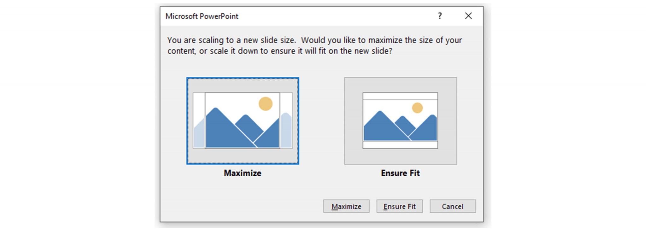Cancel the slide size scaling dialog
Screen dimensions: 646x229
pyautogui.click(x=452, y=206)
